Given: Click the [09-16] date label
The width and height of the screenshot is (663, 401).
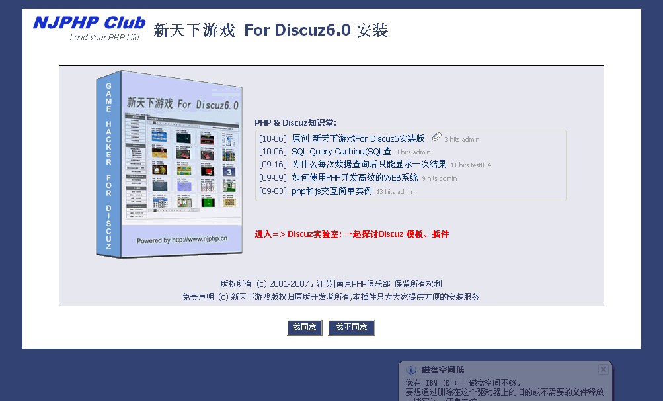Looking at the screenshot, I should [273, 165].
